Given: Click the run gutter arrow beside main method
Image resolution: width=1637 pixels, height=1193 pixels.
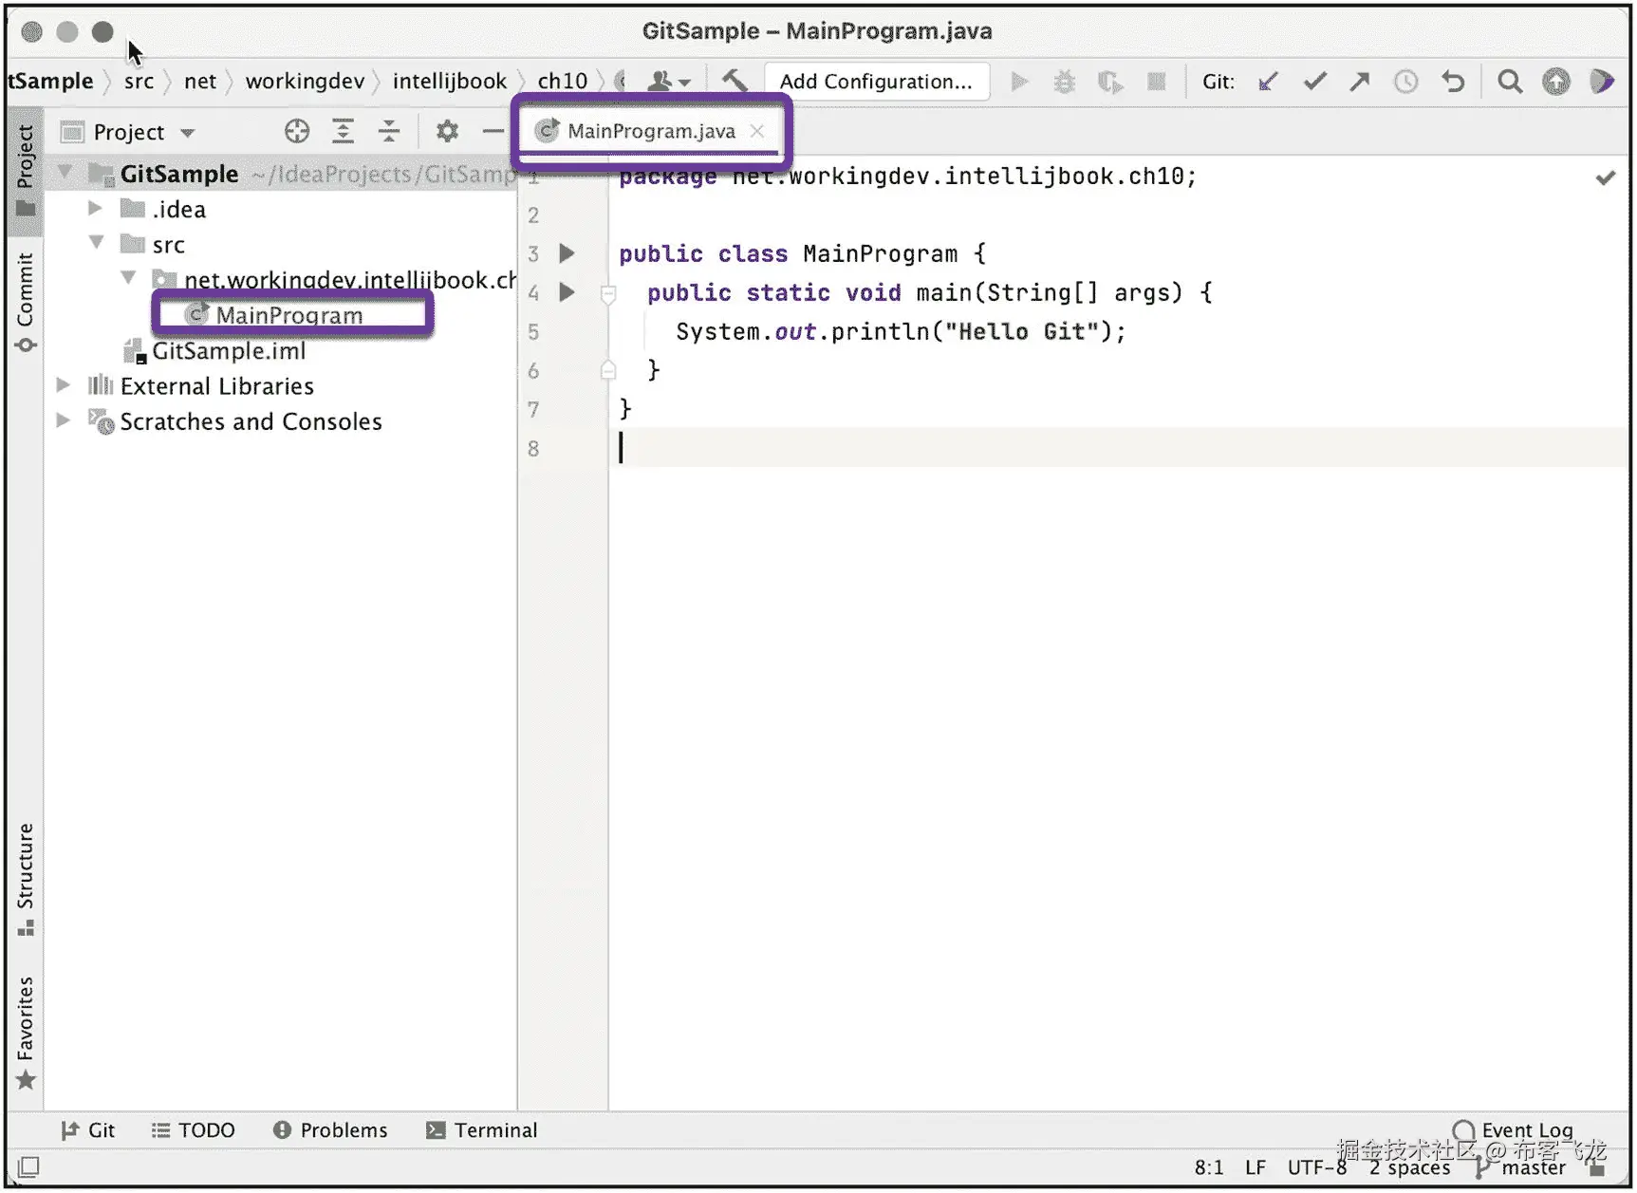Looking at the screenshot, I should tap(567, 292).
